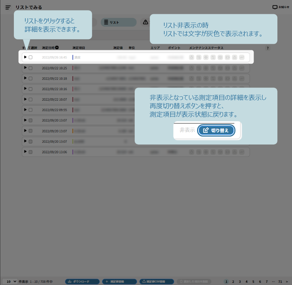Check the box for 2022/09/22 10:25 row
Viewport: 292px width, 285px height.
(31, 68)
